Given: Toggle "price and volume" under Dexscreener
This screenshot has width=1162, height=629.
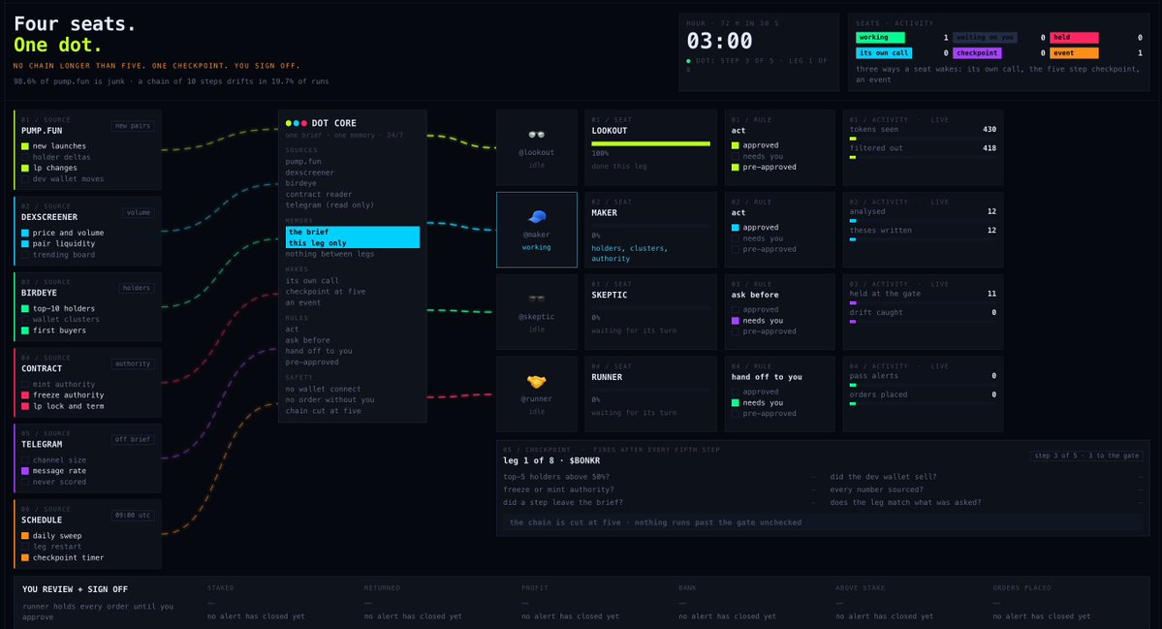Looking at the screenshot, I should pyautogui.click(x=25, y=233).
